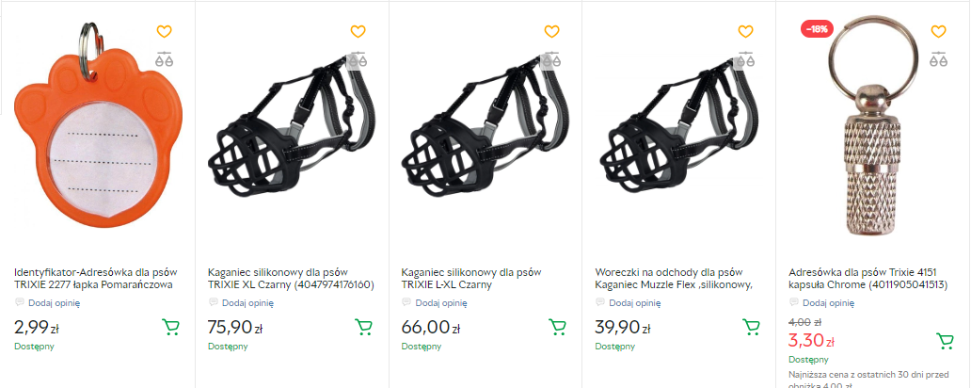971x388 pixels.
Task: Add 75,90 zł silicone muzzle to cart
Action: (363, 328)
